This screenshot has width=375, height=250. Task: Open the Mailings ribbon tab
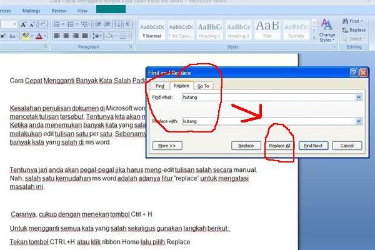(31, 11)
